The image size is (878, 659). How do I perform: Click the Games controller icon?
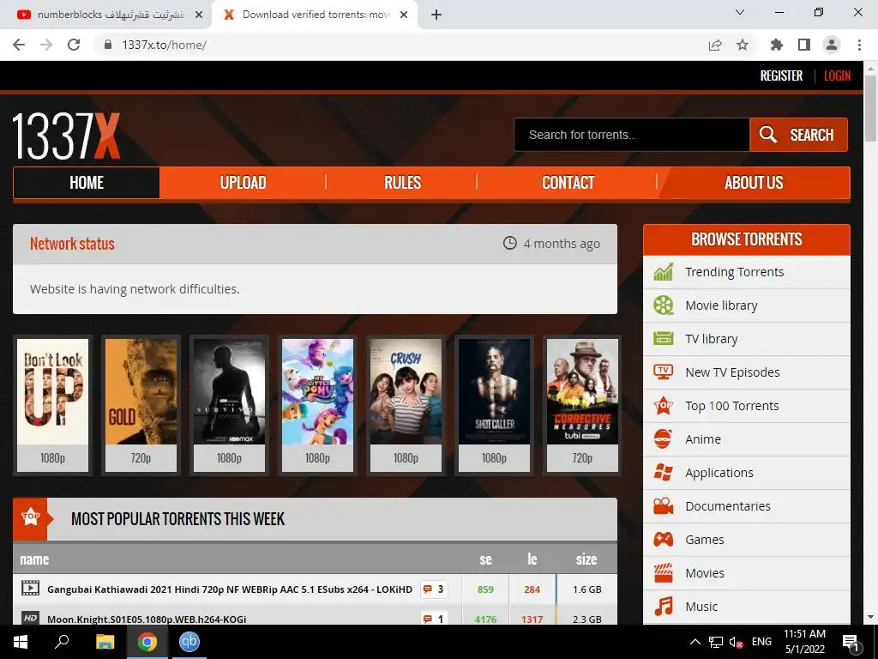pos(663,540)
